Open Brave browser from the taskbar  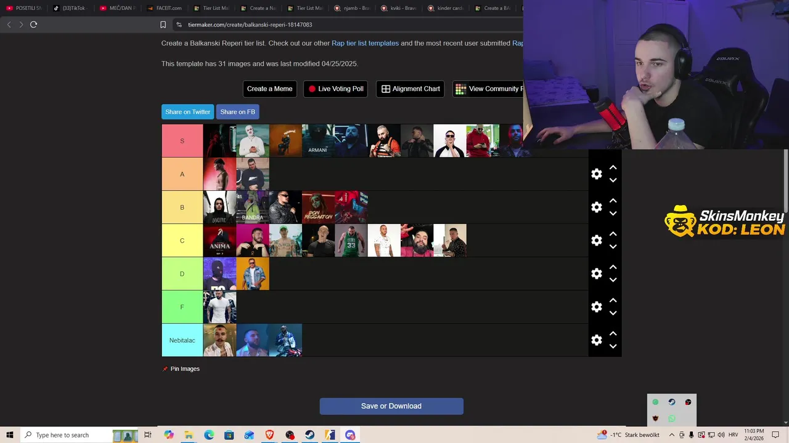(269, 435)
